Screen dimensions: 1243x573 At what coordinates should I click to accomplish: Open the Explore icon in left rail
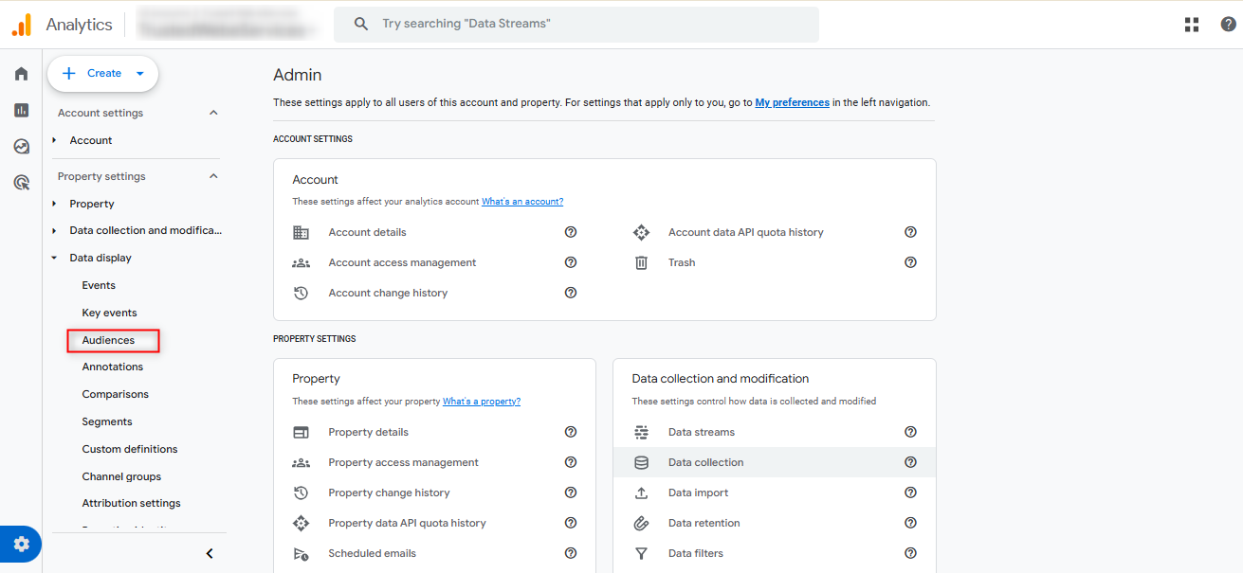[x=21, y=147]
